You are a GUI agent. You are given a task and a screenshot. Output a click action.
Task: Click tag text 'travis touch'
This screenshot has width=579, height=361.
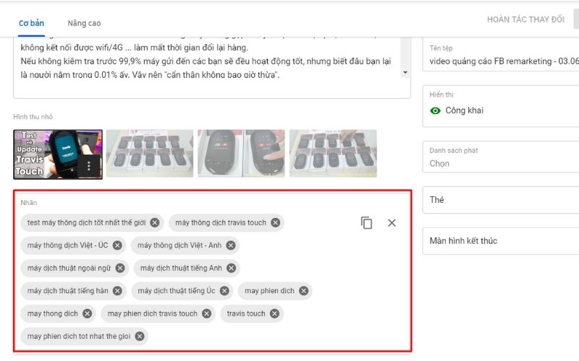[x=246, y=313]
